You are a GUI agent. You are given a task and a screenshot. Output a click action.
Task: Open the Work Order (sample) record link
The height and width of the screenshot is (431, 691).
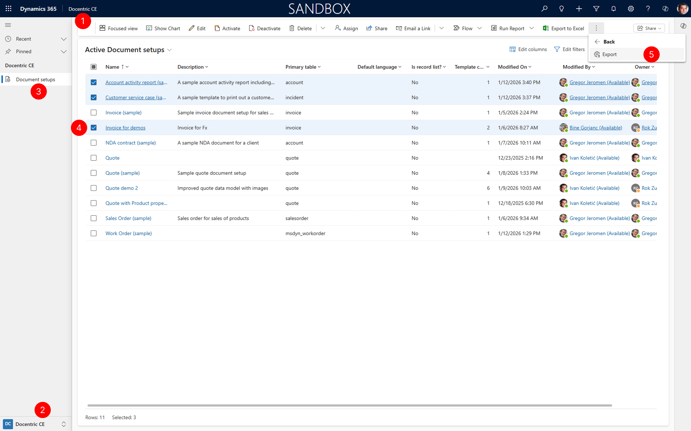pos(129,233)
